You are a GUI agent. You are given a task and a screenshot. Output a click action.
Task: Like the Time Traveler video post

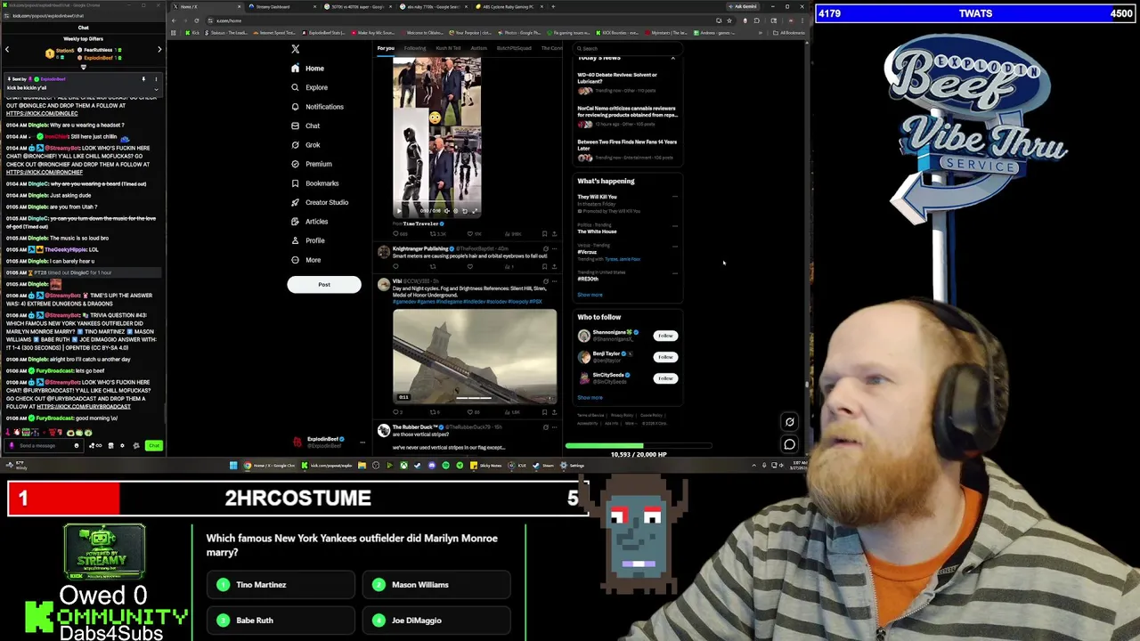pyautogui.click(x=476, y=234)
